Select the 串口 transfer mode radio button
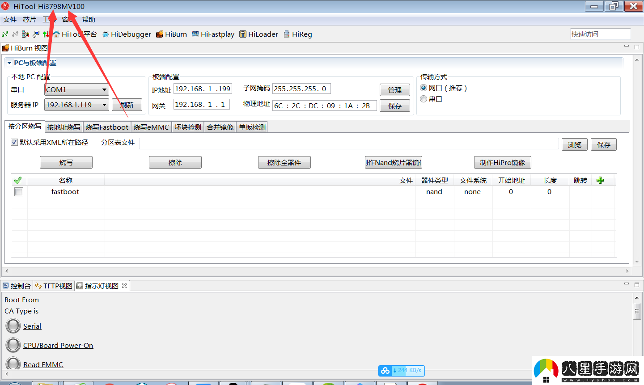 [x=423, y=99]
